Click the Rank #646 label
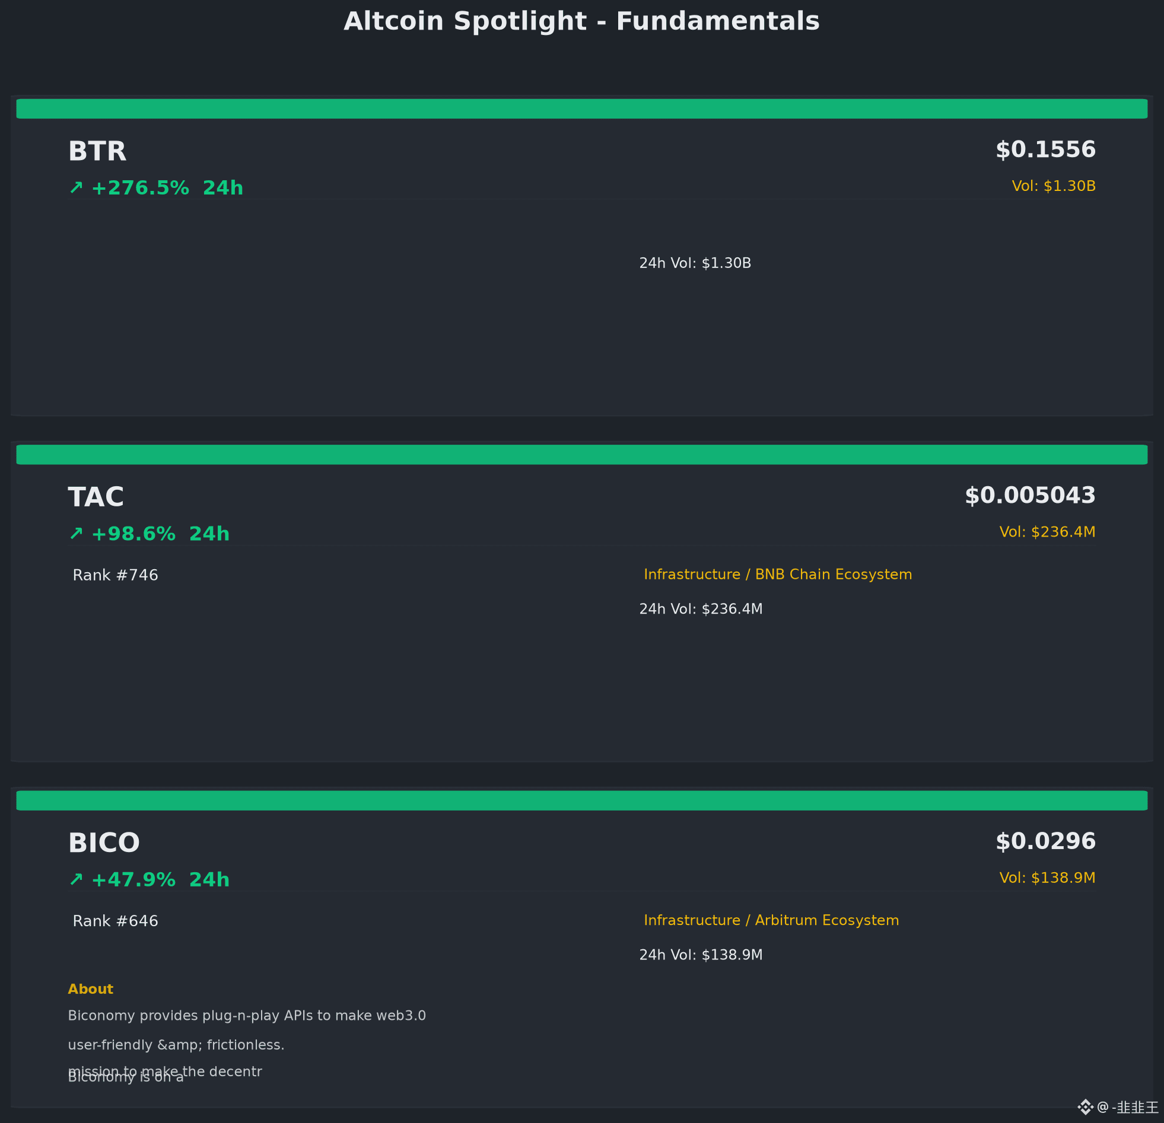The image size is (1164, 1123). coord(115,921)
